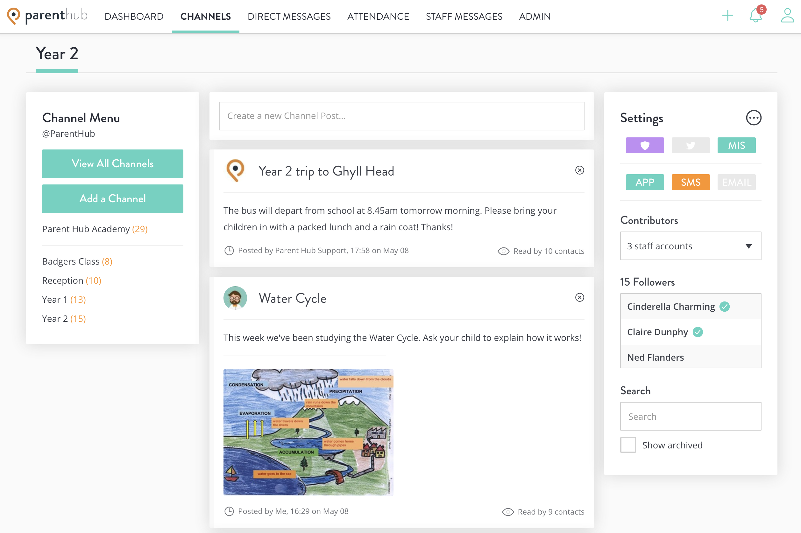Click the @ParentHub handle text

pyautogui.click(x=68, y=134)
